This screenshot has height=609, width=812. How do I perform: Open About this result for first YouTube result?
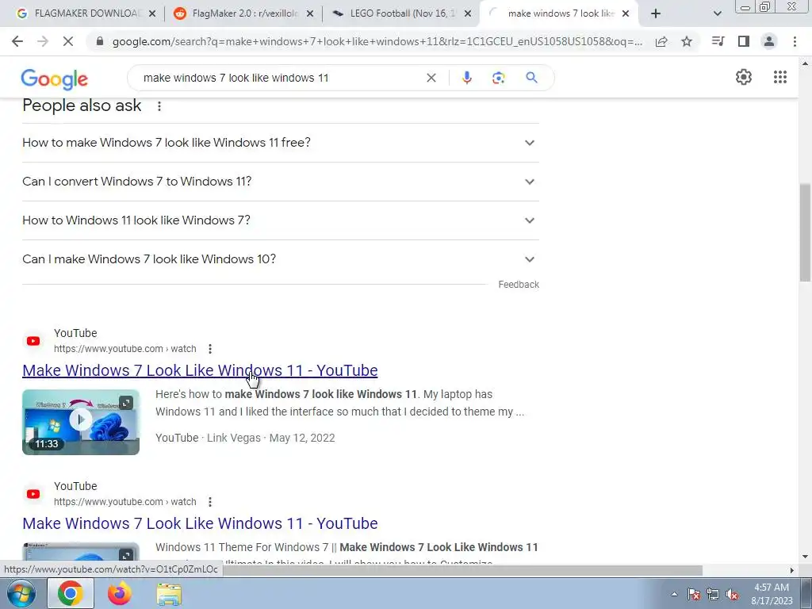pos(209,349)
